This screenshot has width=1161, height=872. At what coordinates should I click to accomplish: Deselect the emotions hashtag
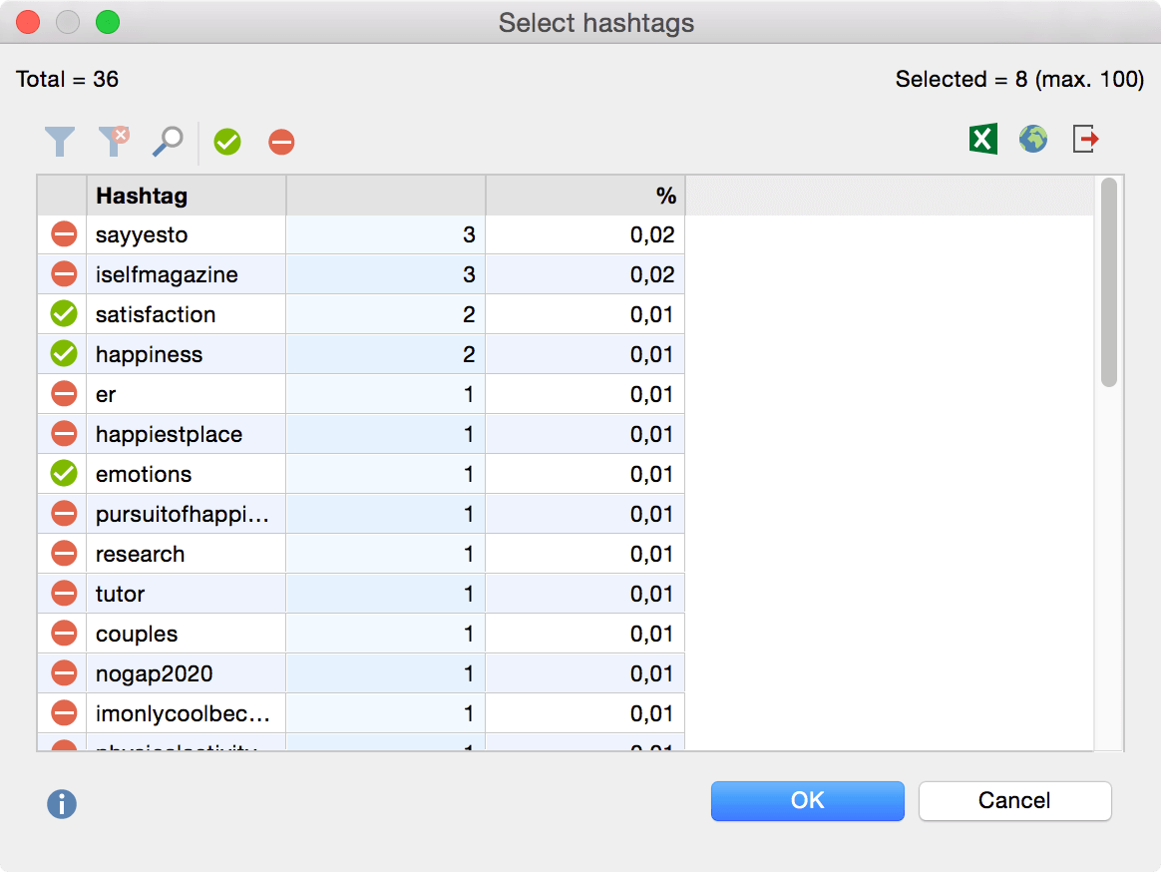click(64, 474)
